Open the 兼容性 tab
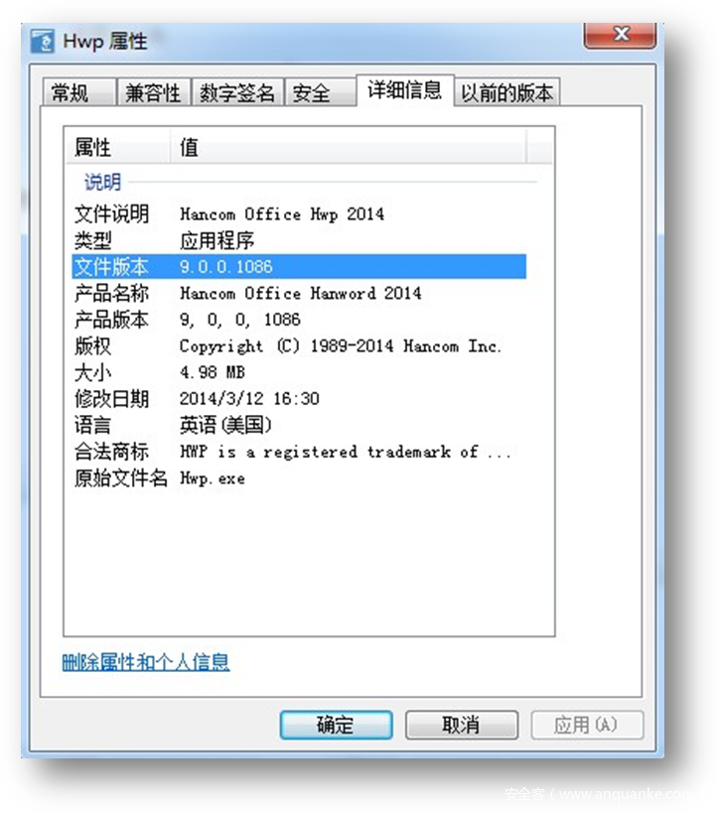Screen dimensions: 719x813 153,92
